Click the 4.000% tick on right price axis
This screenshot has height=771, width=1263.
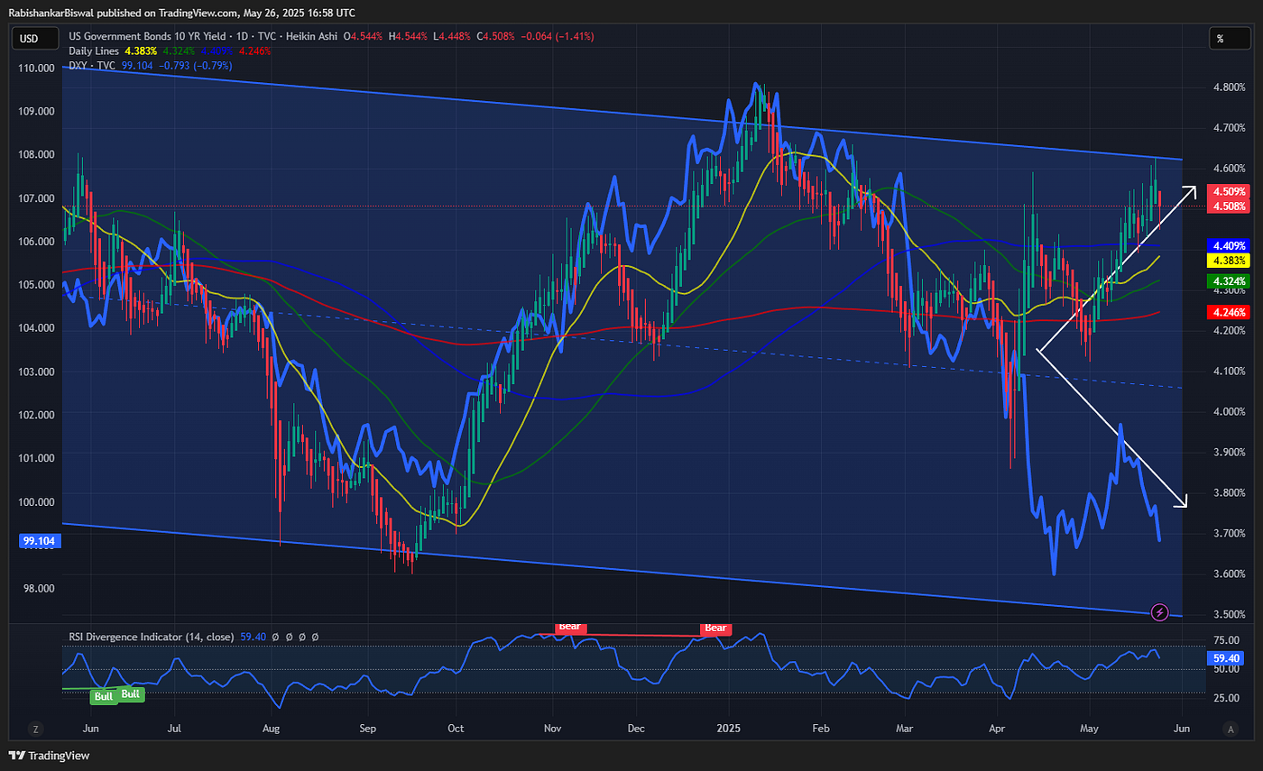1231,411
